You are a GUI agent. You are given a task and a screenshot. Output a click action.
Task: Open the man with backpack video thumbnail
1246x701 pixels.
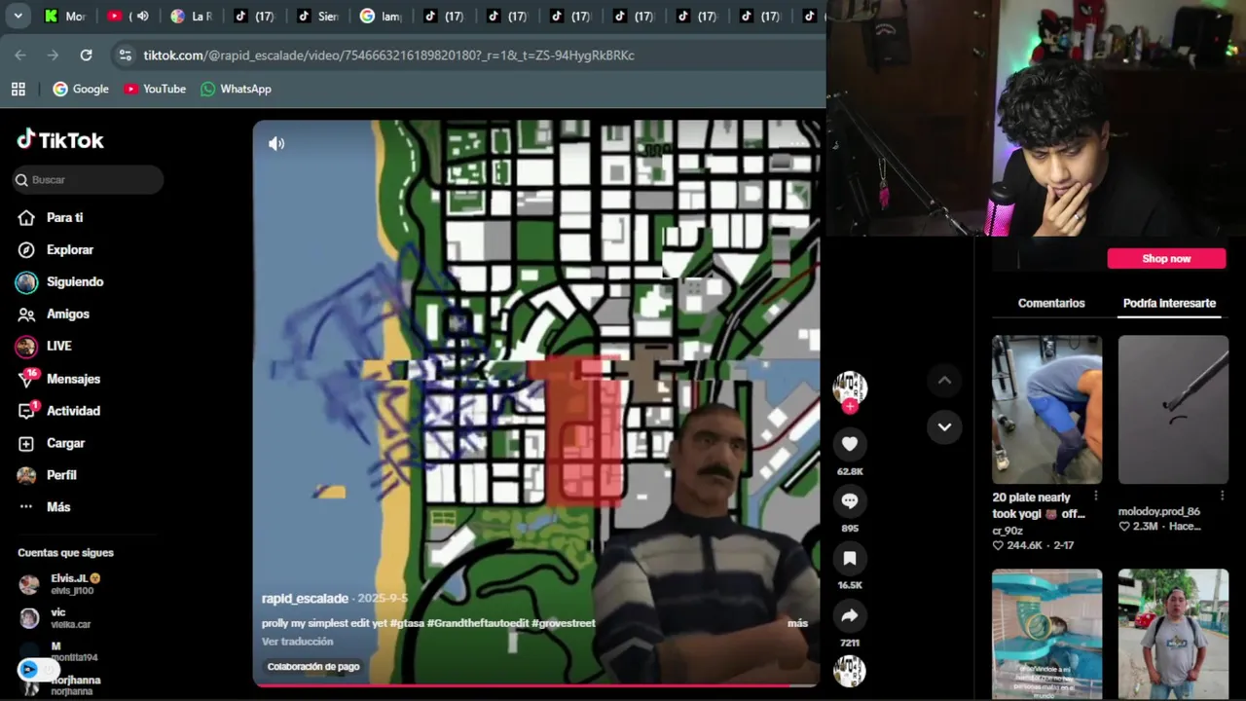[x=1173, y=634]
